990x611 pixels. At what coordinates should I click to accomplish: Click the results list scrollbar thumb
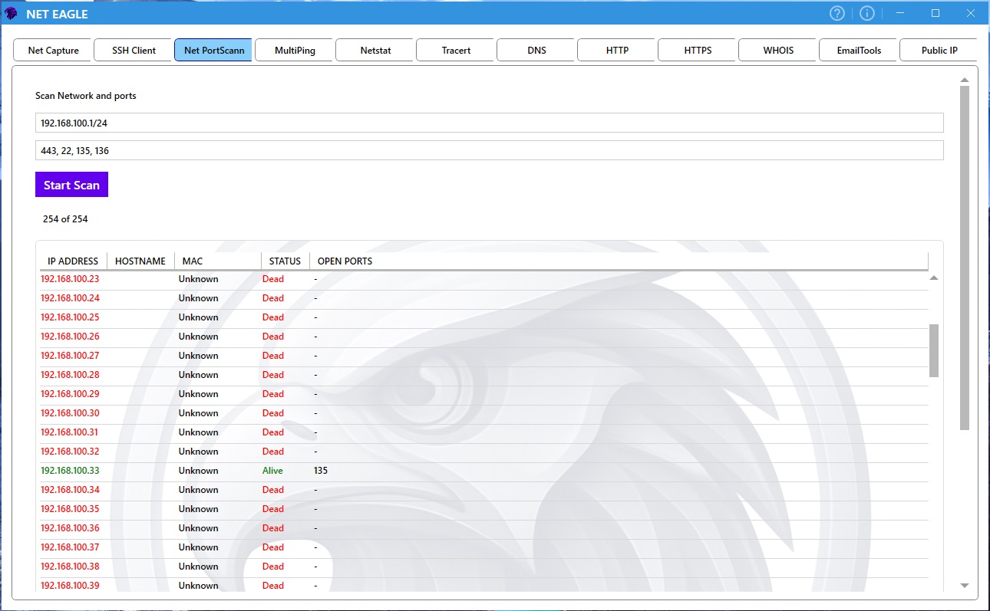(934, 350)
